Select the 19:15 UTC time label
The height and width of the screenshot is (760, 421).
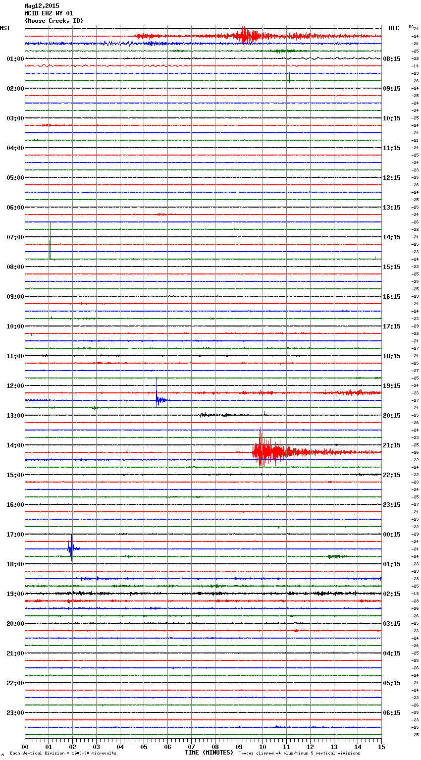coord(392,386)
